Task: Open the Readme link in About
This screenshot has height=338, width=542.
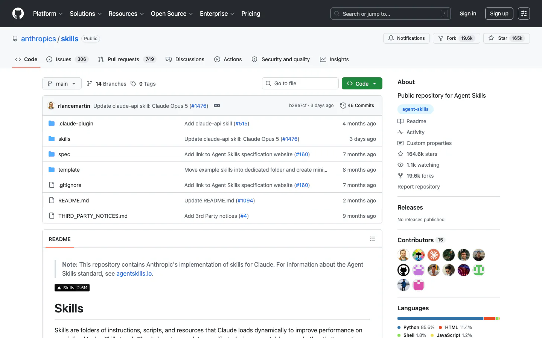Action: point(412,121)
